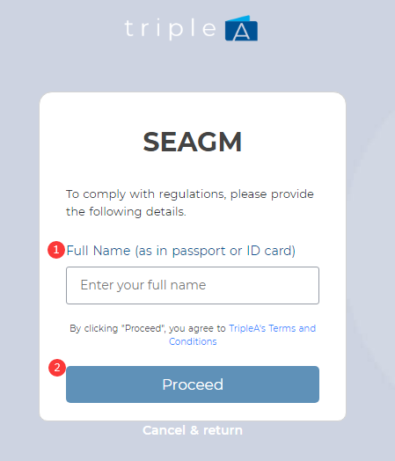
Task: Click the white letter A inside the logo
Action: click(241, 32)
